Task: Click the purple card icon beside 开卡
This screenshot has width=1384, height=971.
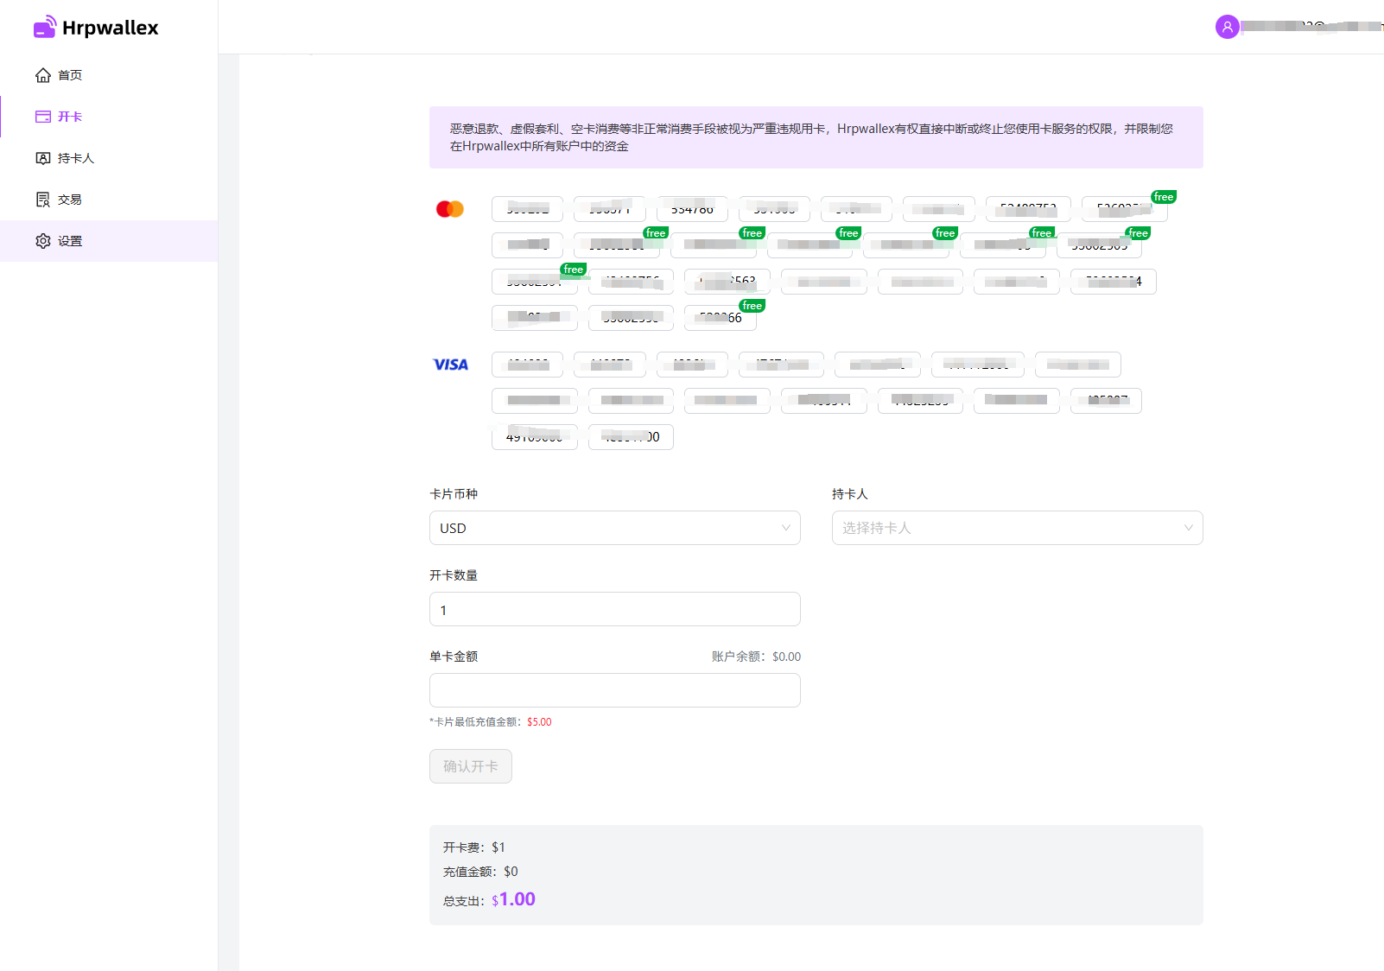Action: (x=43, y=117)
